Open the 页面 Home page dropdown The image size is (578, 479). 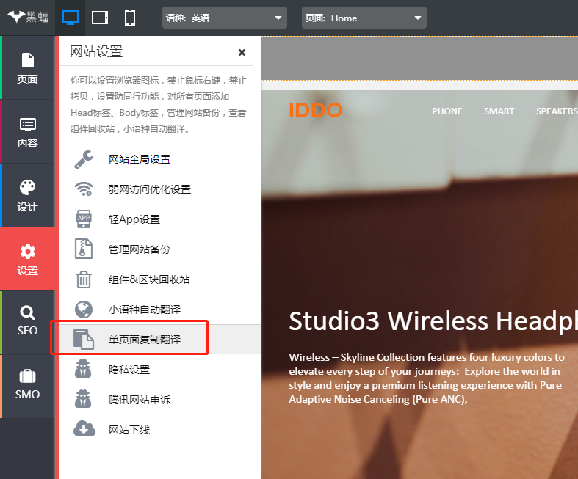[x=364, y=18]
